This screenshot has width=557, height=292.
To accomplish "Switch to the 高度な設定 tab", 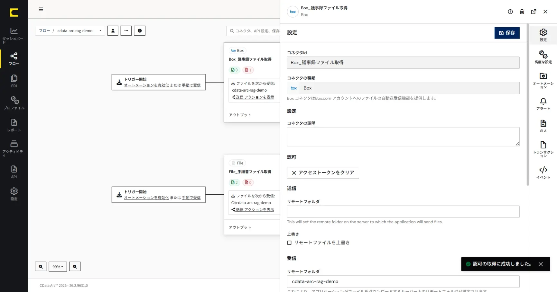I will pos(543,57).
